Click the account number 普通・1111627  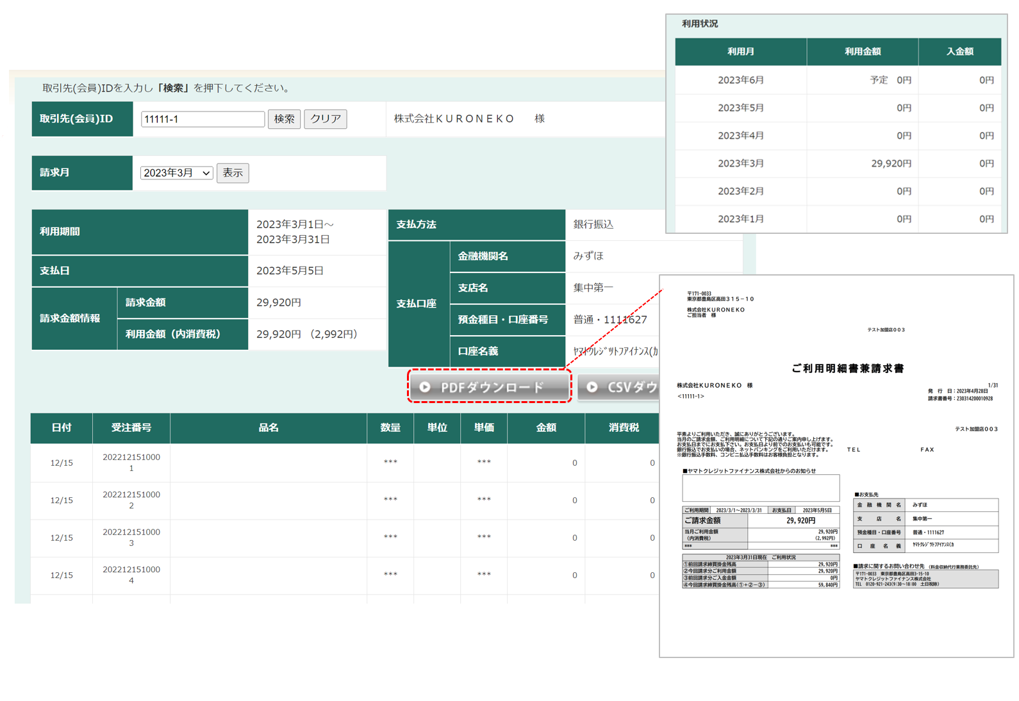point(610,319)
